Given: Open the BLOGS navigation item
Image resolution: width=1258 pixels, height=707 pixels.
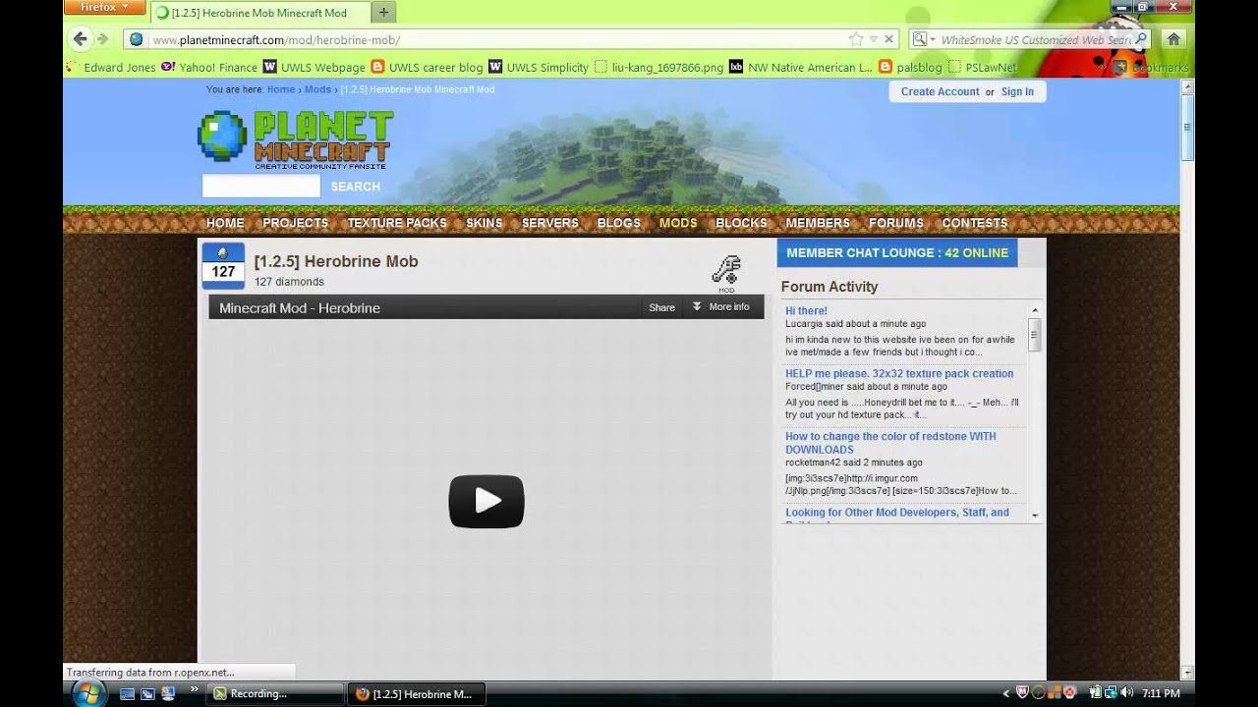Looking at the screenshot, I should tap(618, 223).
